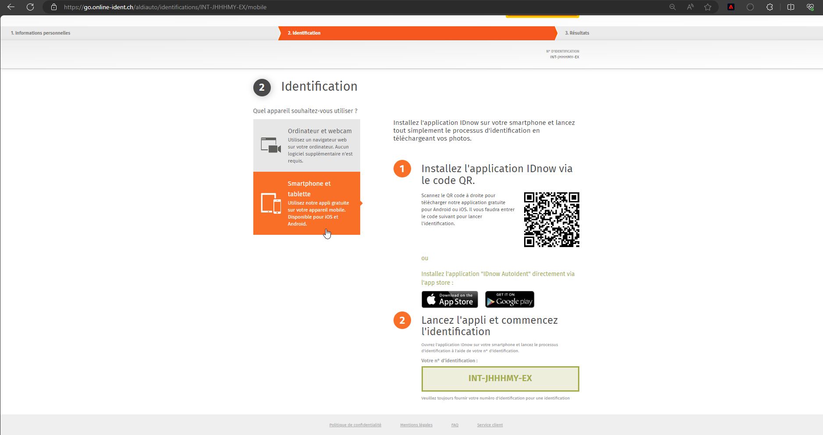Get it on Google Play badge

tap(510, 299)
